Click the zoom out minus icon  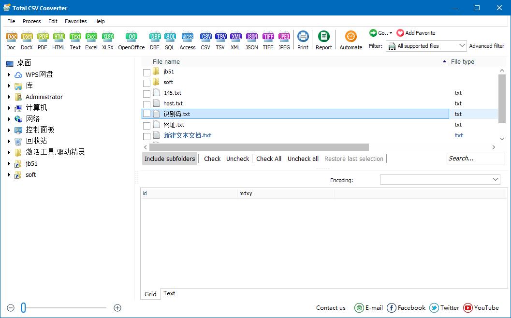coord(11,308)
